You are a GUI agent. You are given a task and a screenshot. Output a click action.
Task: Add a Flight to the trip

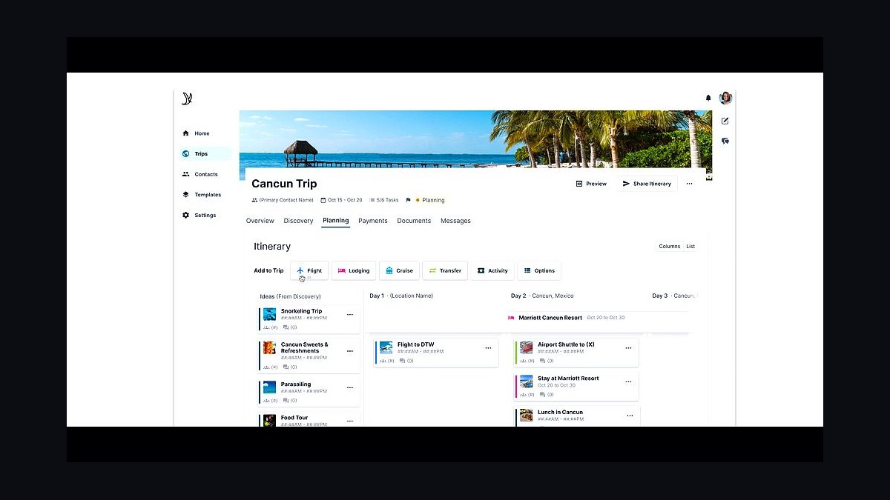click(x=309, y=270)
